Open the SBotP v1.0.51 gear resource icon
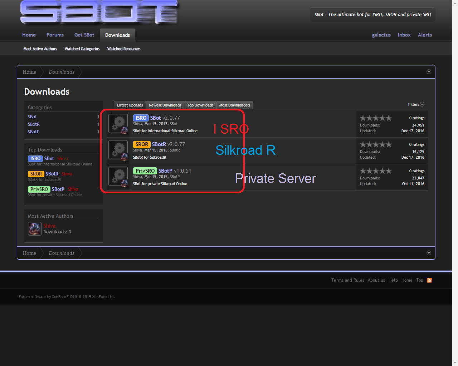 [118, 177]
